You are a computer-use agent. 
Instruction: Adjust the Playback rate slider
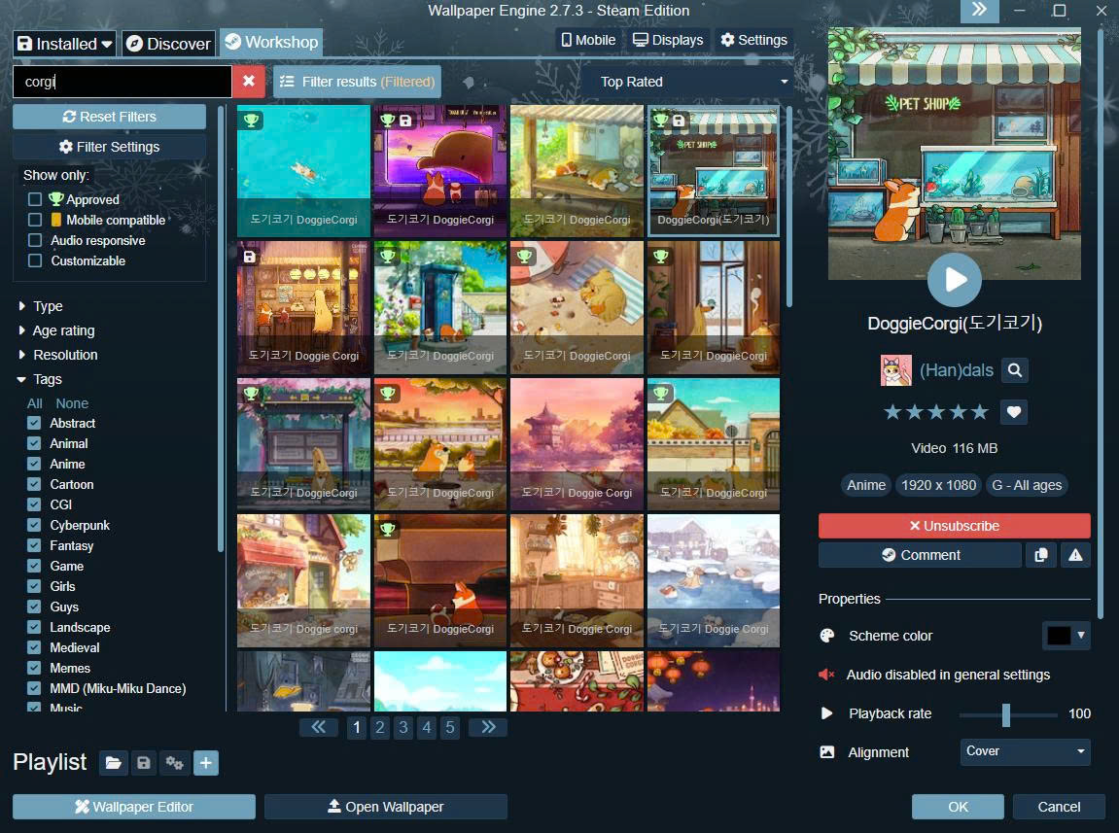coord(1006,714)
